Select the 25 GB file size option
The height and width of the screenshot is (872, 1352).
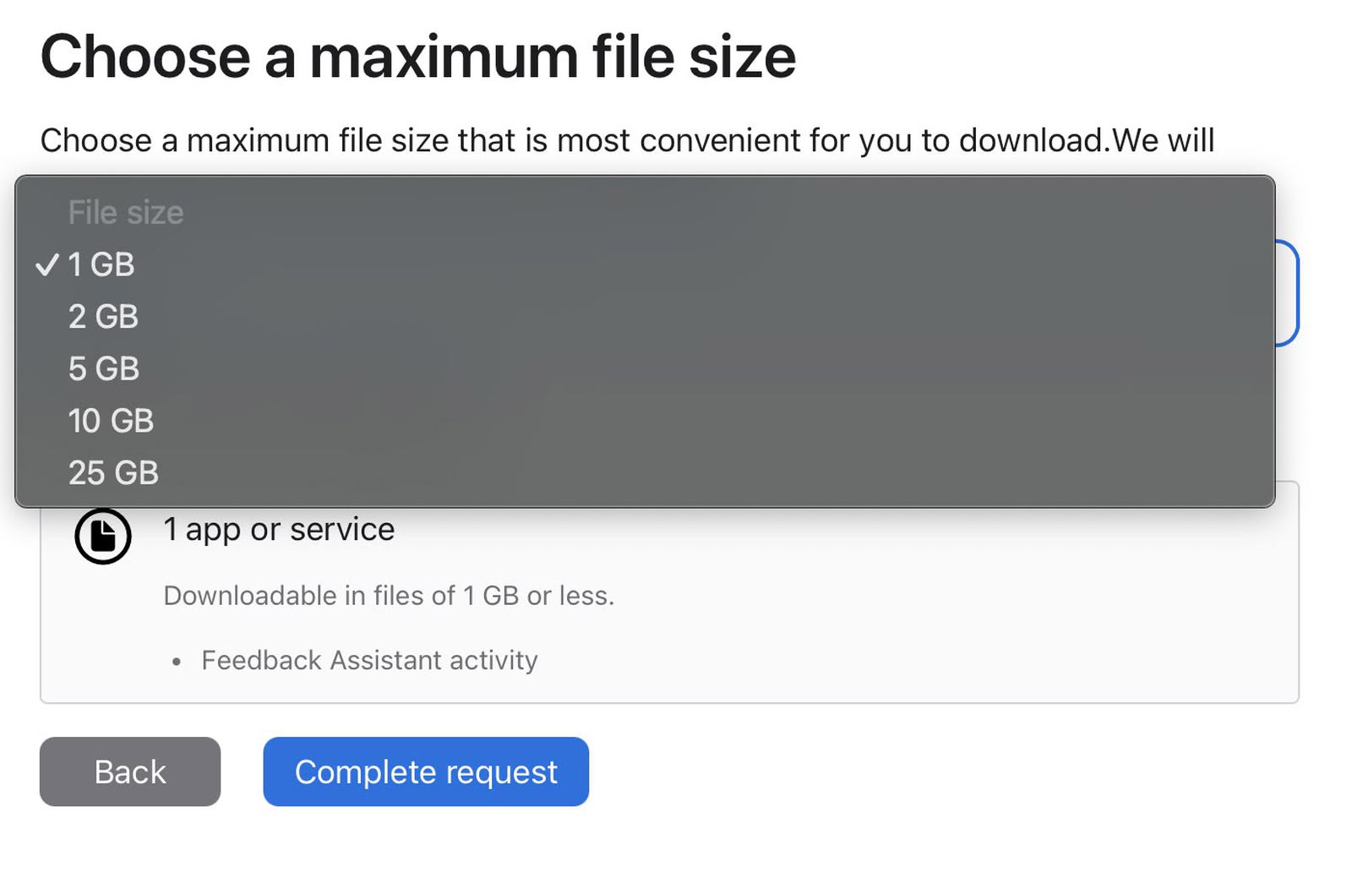pos(113,472)
